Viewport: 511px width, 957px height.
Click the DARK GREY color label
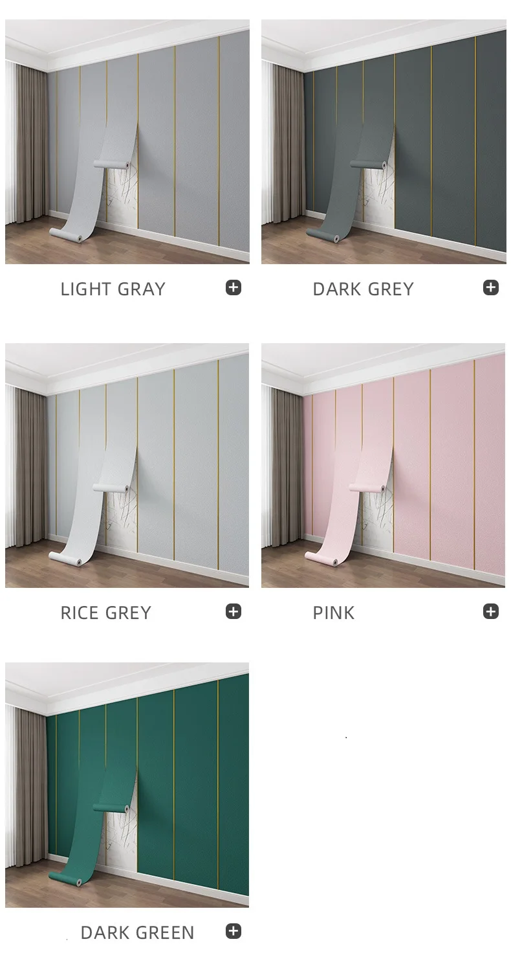pos(364,289)
